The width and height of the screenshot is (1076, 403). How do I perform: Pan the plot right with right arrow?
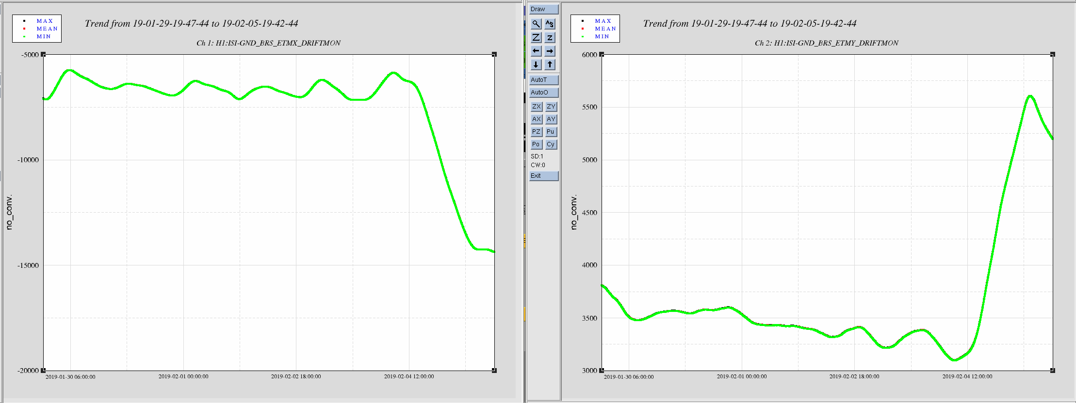[x=550, y=51]
